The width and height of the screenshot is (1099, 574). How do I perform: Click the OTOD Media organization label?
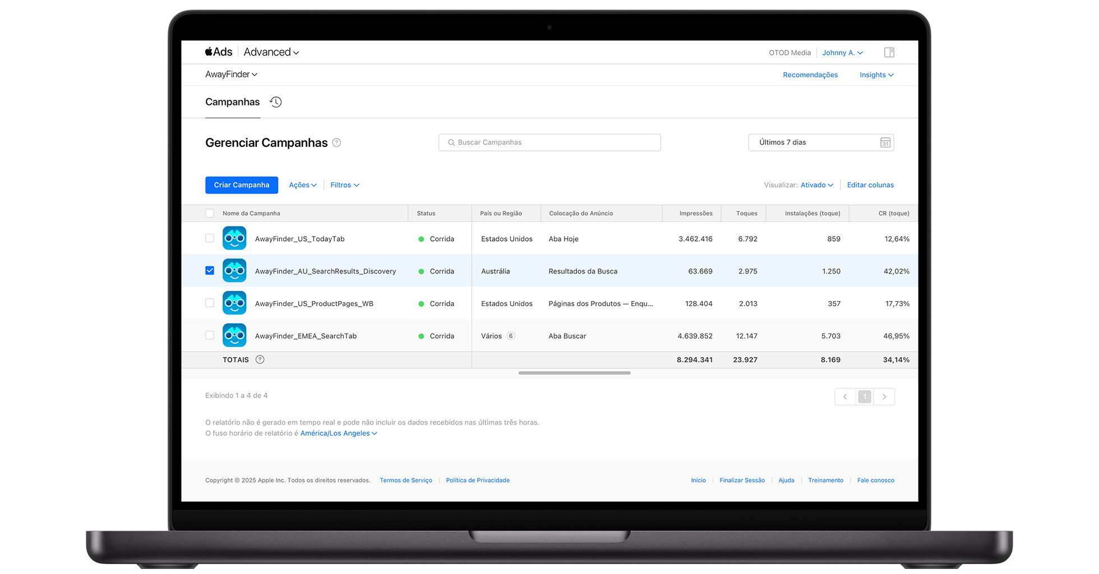pos(789,53)
